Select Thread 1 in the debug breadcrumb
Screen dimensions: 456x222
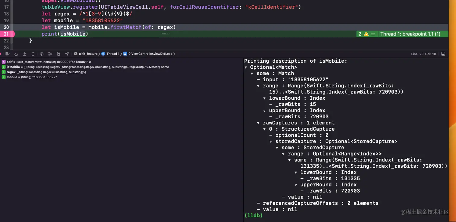(111, 54)
